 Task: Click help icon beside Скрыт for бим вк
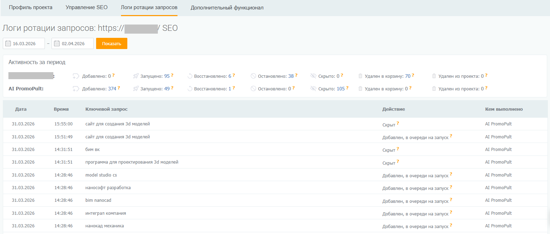[398, 149]
